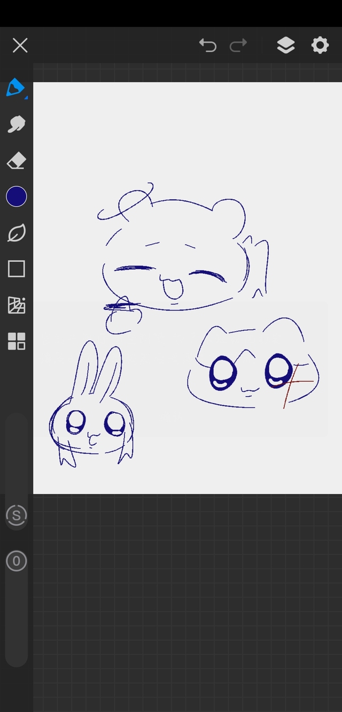Redo the undone stroke
This screenshot has height=712, width=342.
(x=238, y=46)
